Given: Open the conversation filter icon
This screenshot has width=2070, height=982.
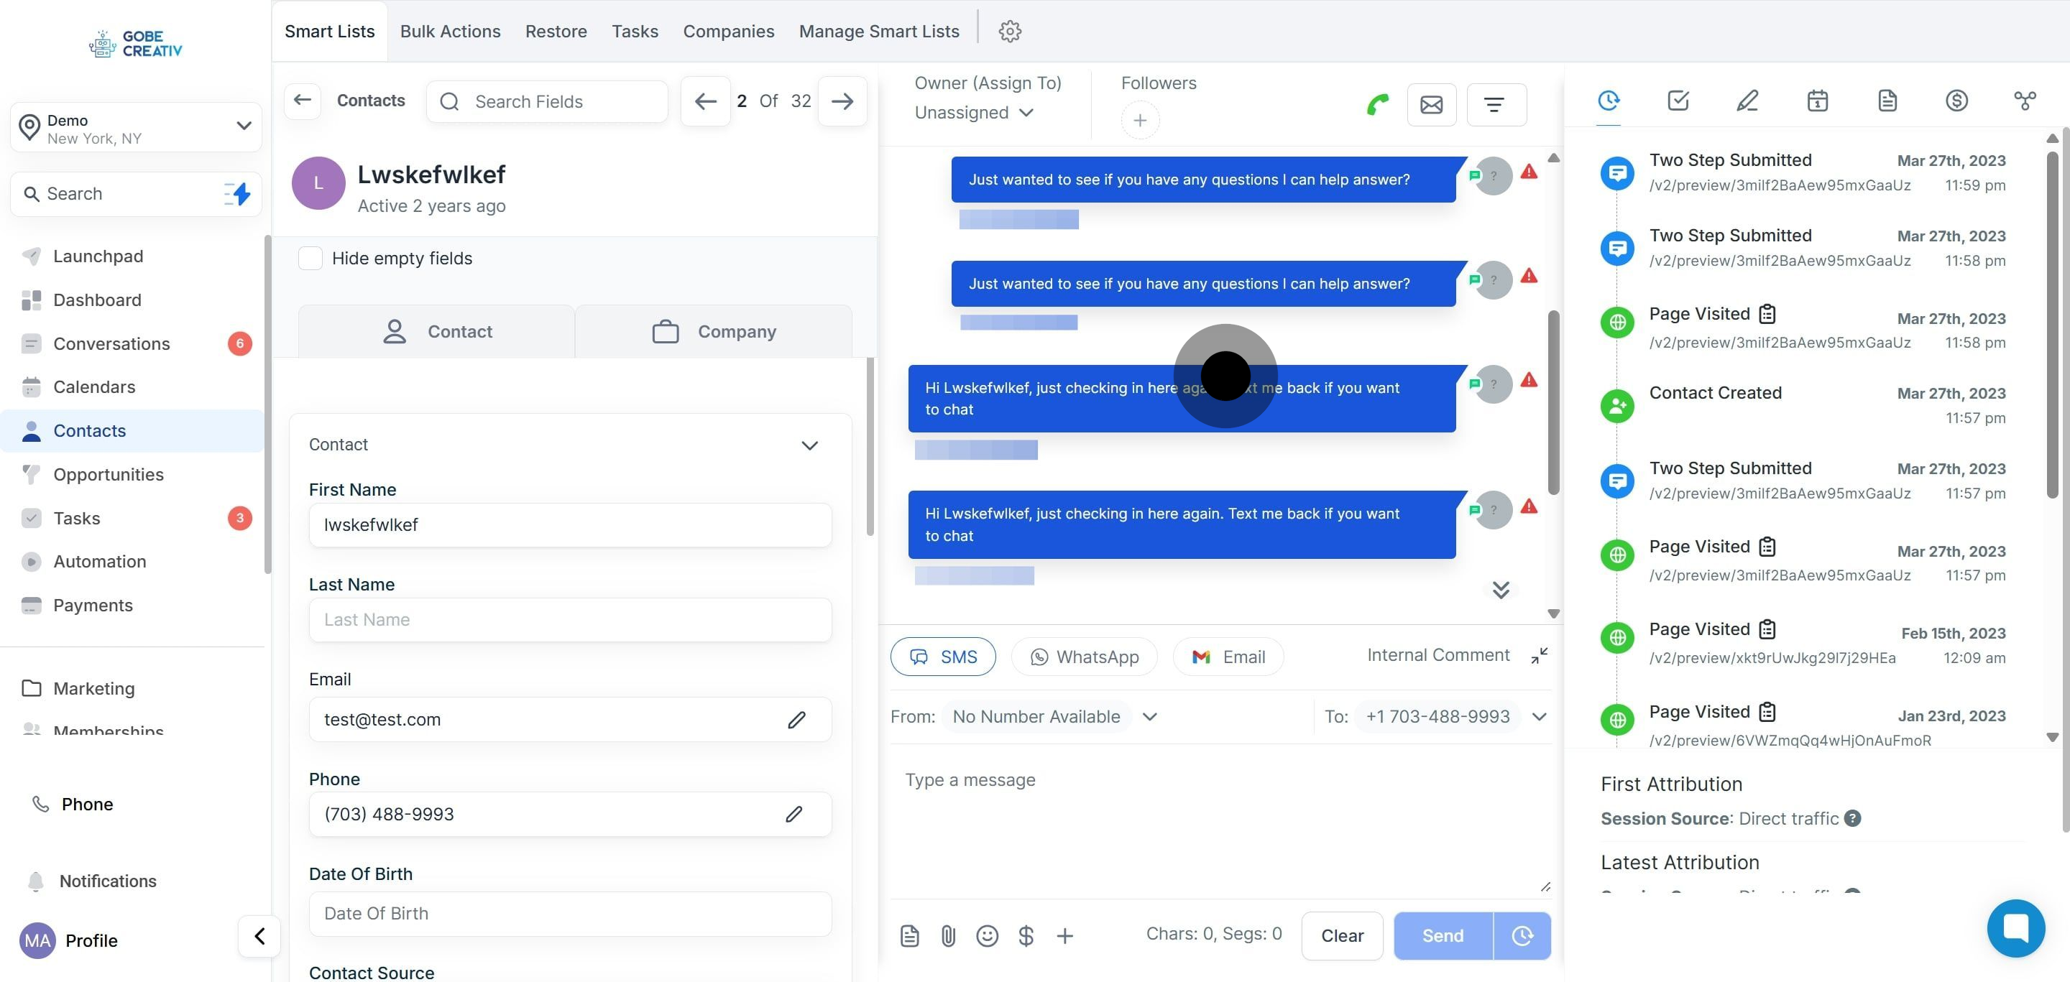Looking at the screenshot, I should coord(1495,104).
